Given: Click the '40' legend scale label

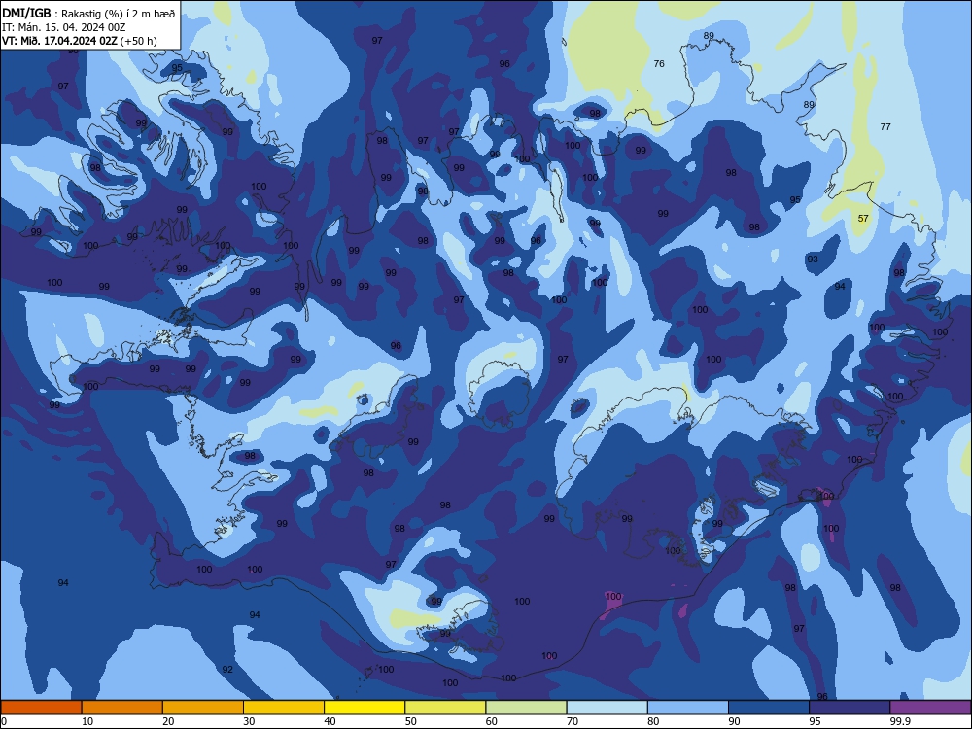Looking at the screenshot, I should click(x=330, y=721).
